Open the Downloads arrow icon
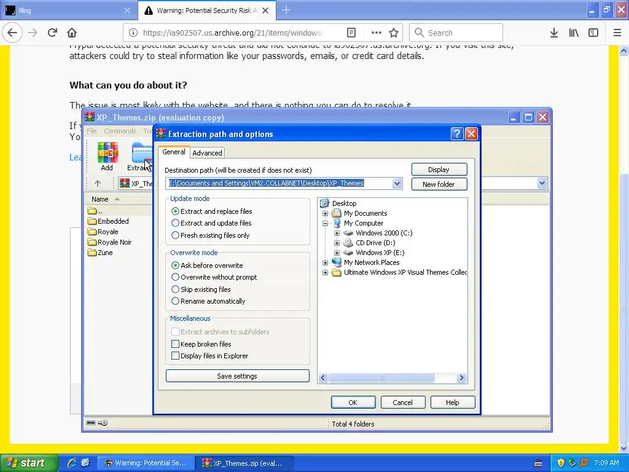The height and width of the screenshot is (472, 629). (554, 33)
